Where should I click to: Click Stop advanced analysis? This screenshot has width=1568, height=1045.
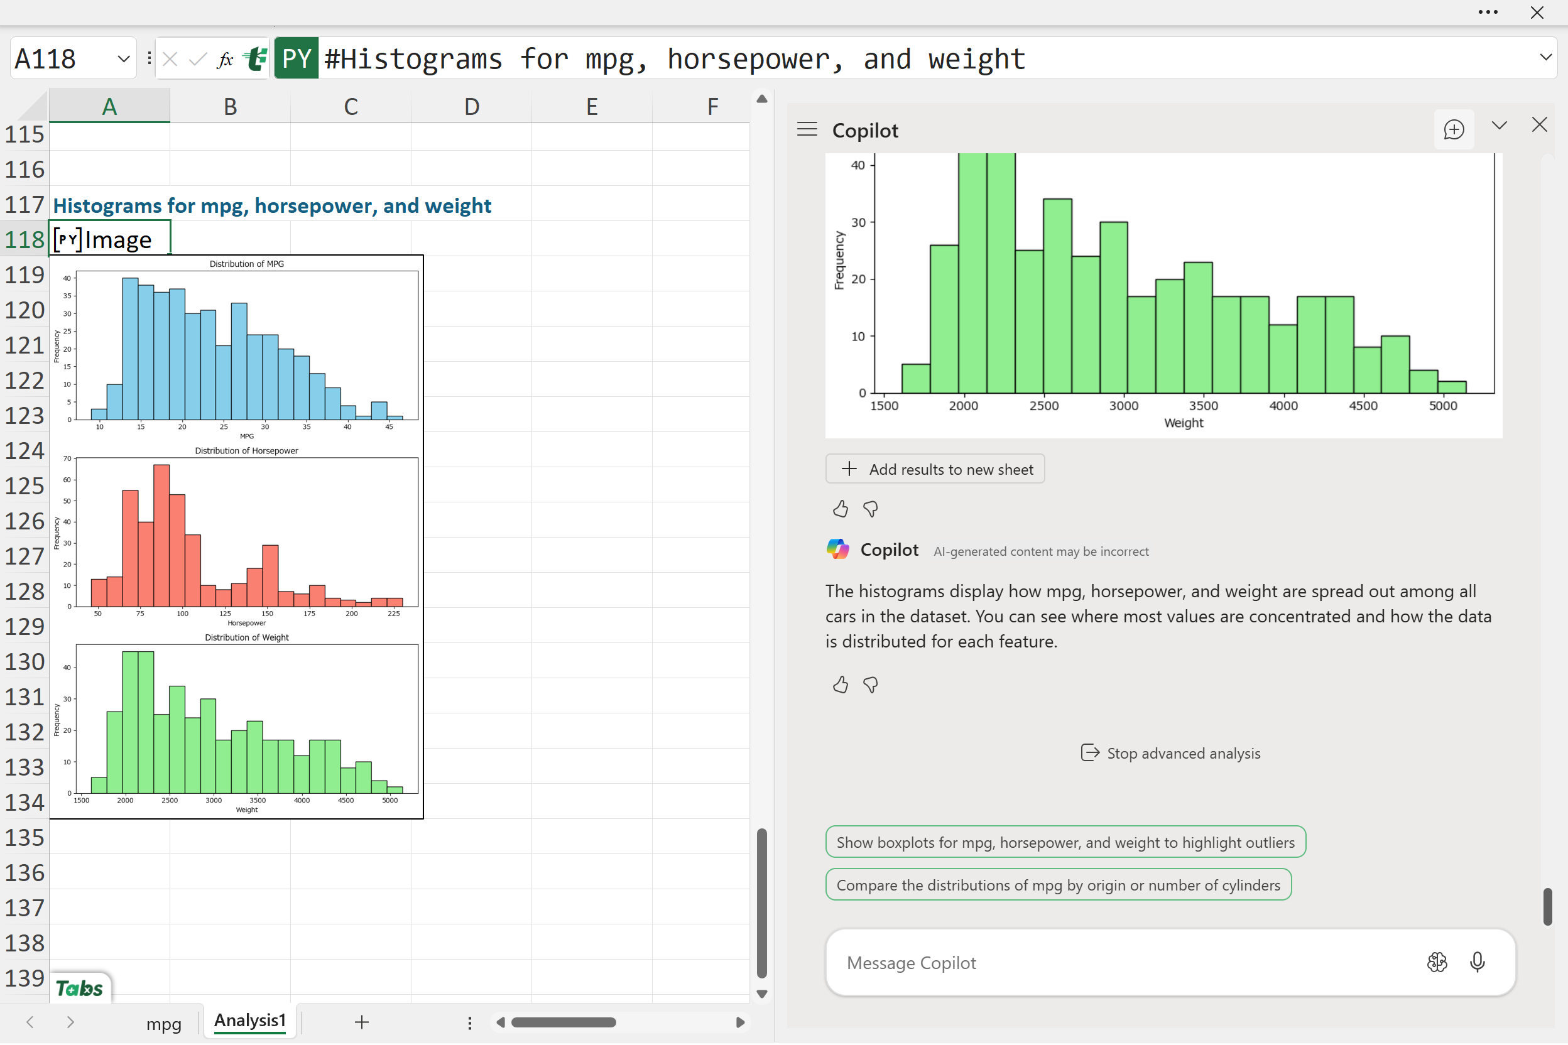point(1170,753)
